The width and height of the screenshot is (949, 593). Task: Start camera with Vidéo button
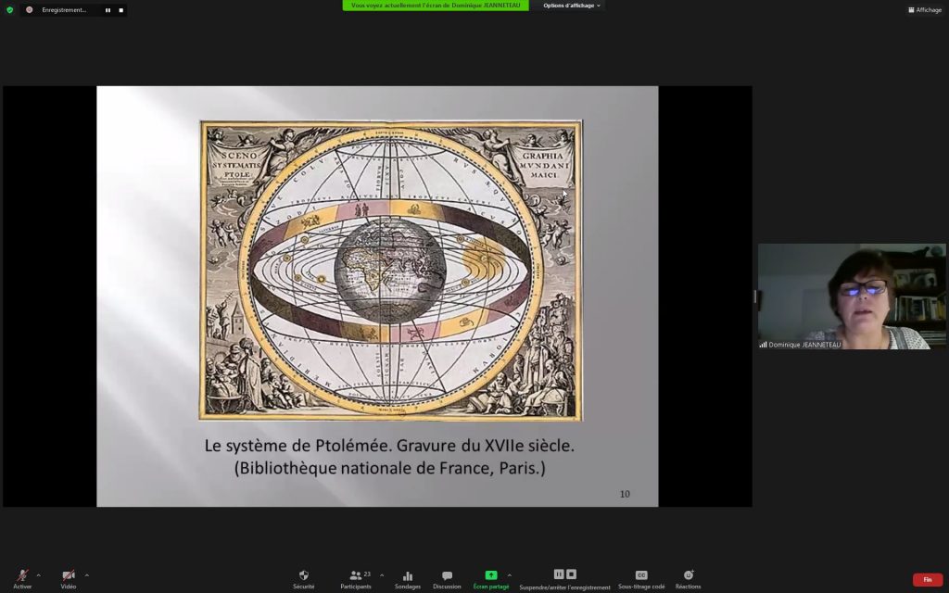pos(69,579)
